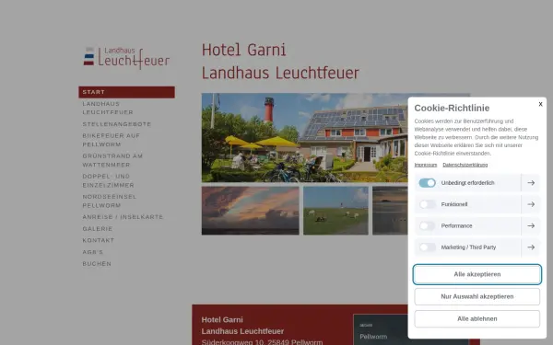Open the Stellenangebote menu item

(117, 124)
